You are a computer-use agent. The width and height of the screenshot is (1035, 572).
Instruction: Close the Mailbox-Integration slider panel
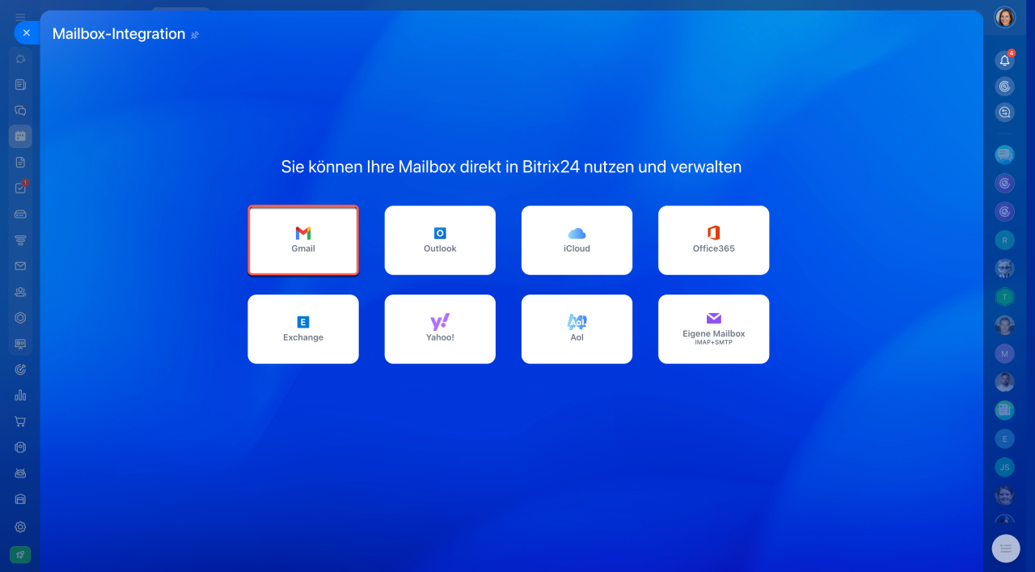pos(27,33)
